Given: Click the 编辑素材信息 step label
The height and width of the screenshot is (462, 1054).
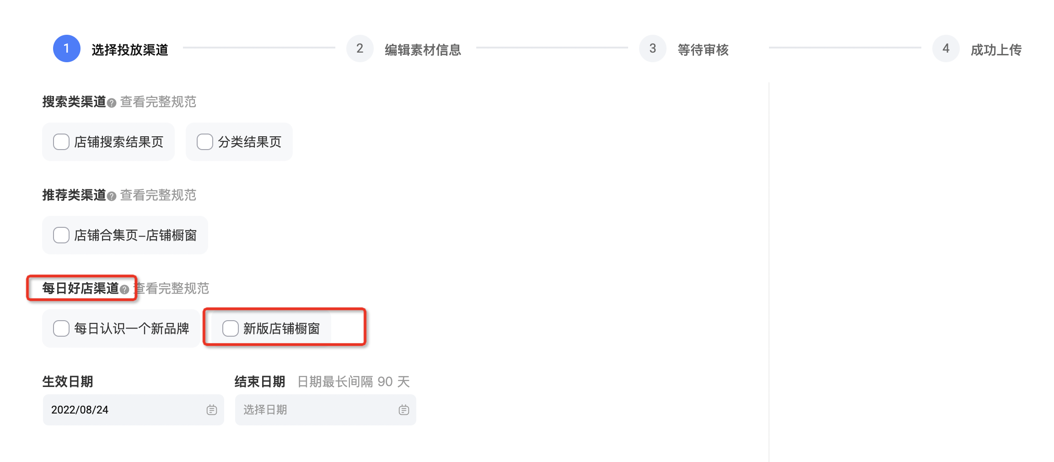Looking at the screenshot, I should point(423,49).
